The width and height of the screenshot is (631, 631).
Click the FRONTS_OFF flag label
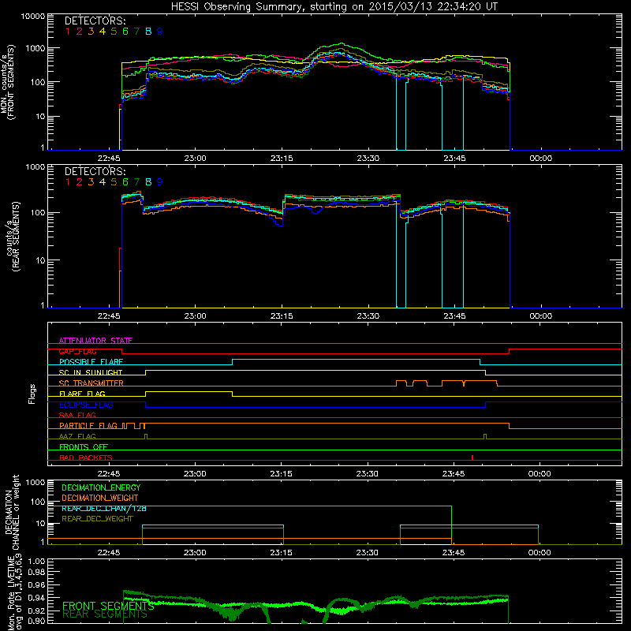click(x=84, y=447)
